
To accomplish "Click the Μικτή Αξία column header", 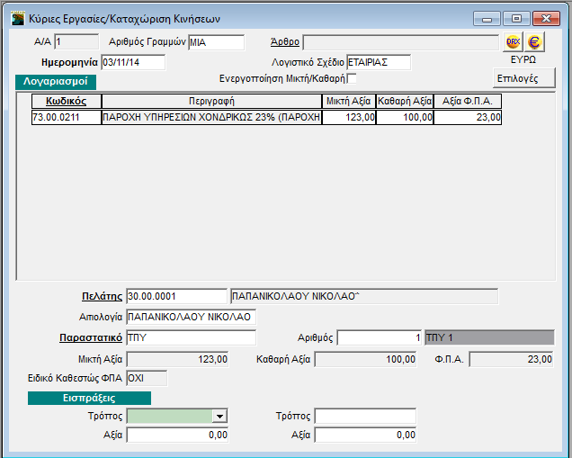I will coord(349,101).
